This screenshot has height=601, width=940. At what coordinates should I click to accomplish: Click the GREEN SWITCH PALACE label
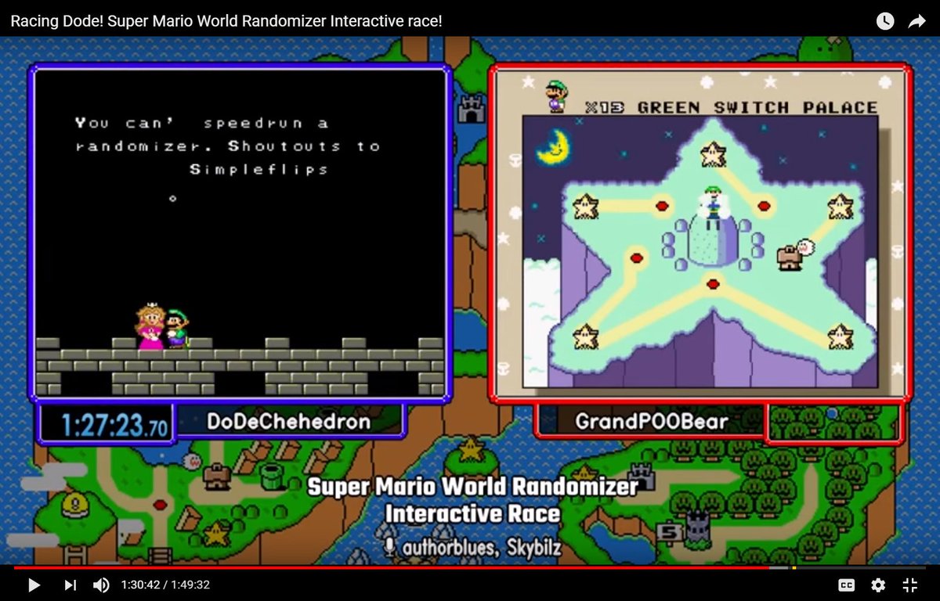click(x=757, y=107)
